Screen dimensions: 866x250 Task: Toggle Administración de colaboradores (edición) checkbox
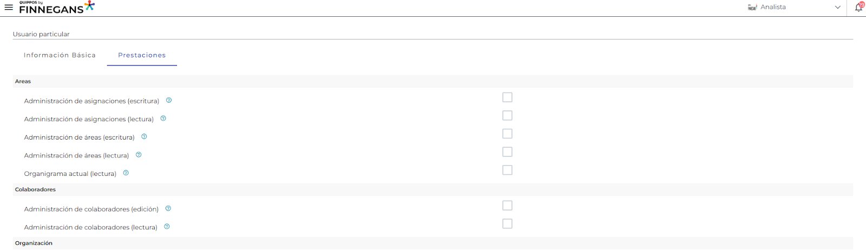pyautogui.click(x=507, y=206)
